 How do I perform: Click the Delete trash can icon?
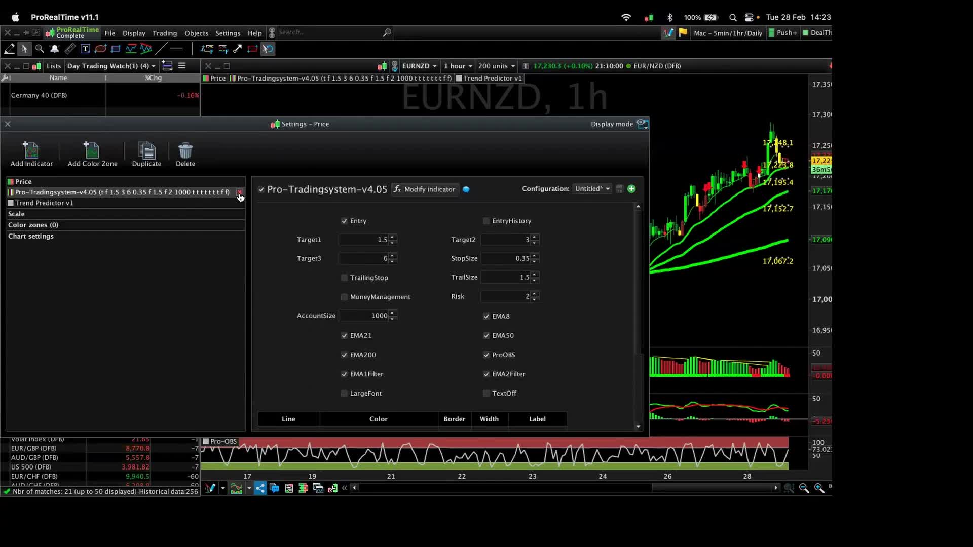pos(185,150)
